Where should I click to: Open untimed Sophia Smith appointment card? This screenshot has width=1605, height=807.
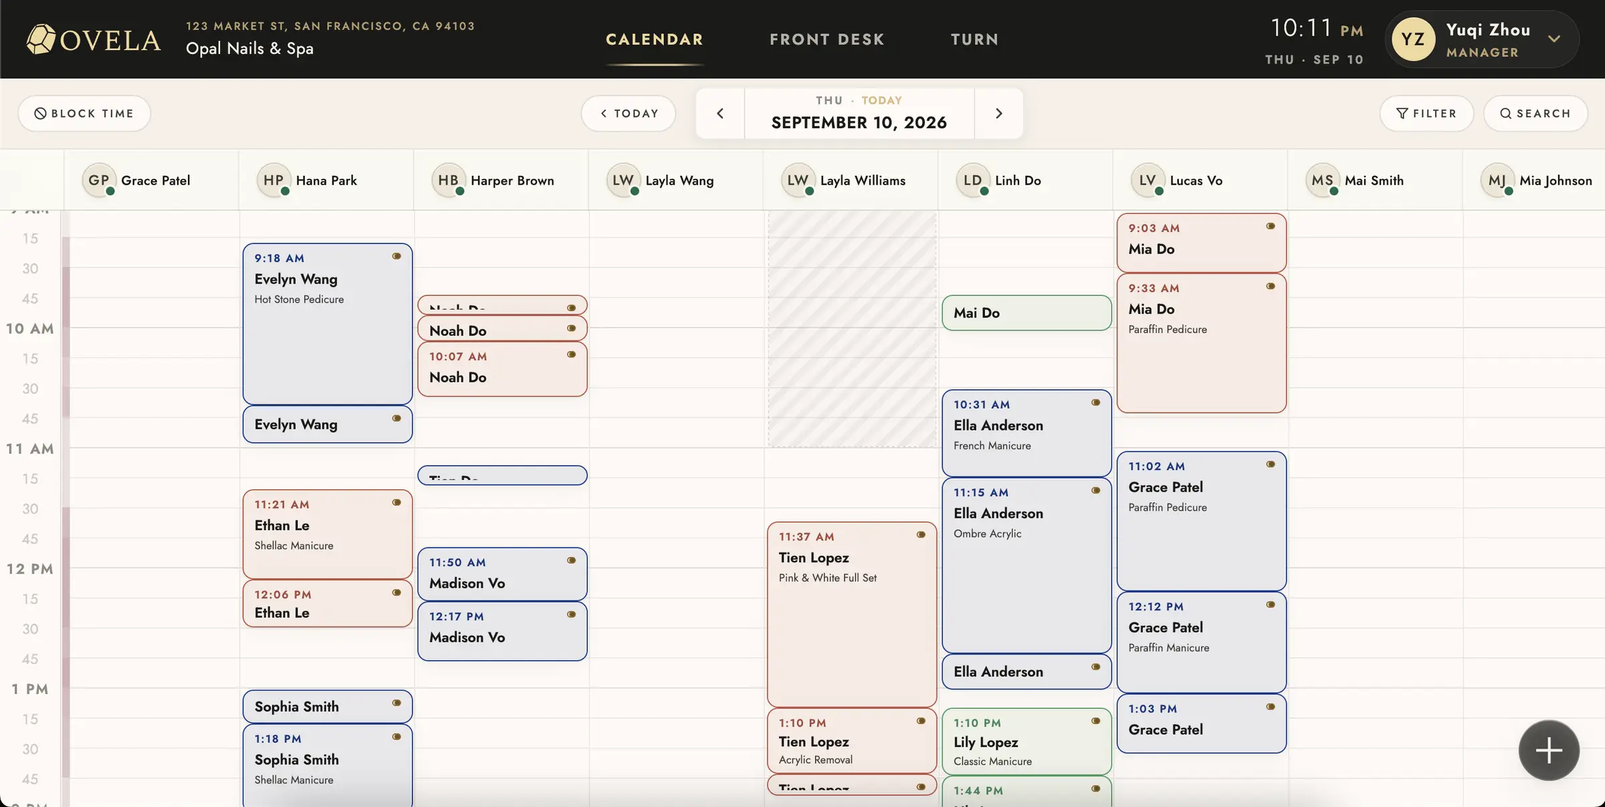(x=328, y=706)
